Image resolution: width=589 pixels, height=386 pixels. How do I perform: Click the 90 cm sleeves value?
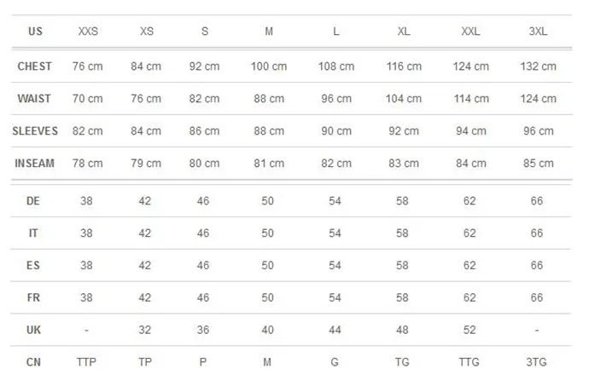coord(336,131)
